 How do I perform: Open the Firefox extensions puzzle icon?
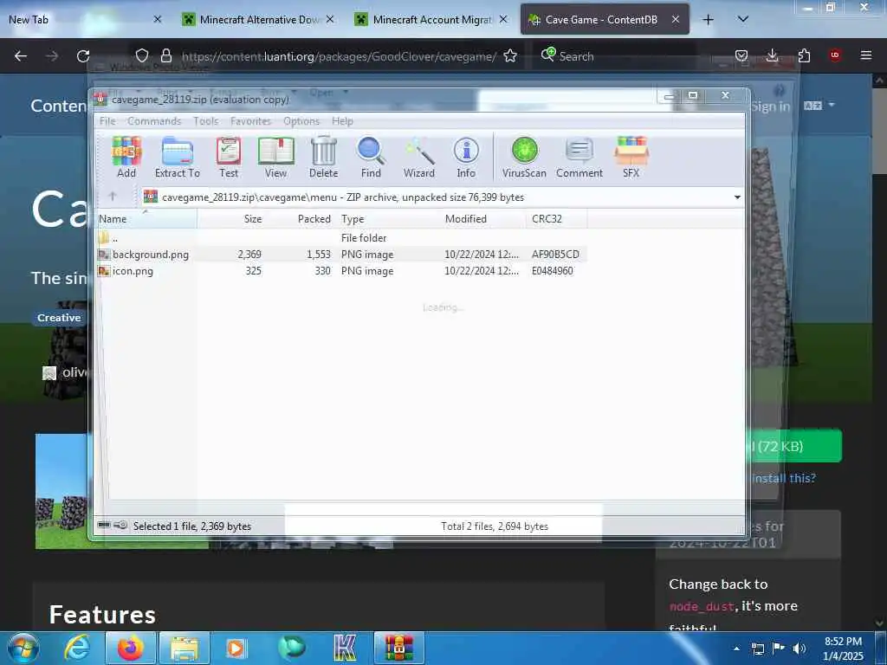pyautogui.click(x=804, y=55)
